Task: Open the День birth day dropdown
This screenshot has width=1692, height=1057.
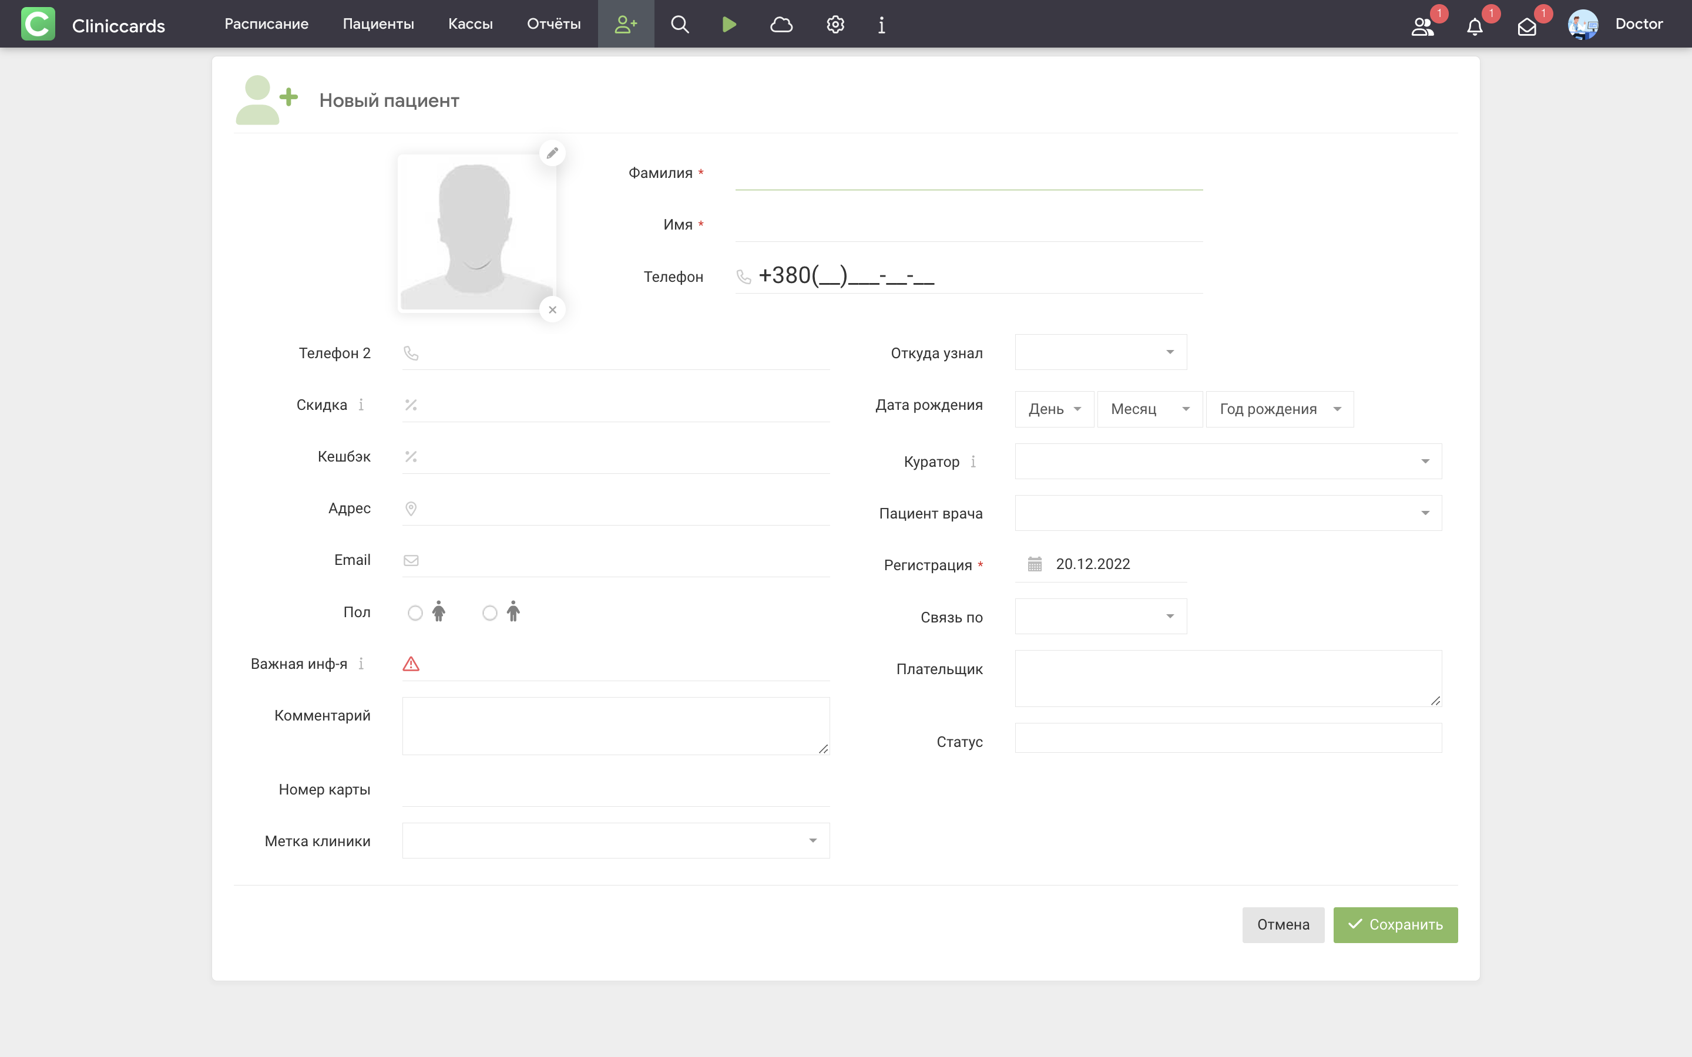Action: pyautogui.click(x=1055, y=409)
